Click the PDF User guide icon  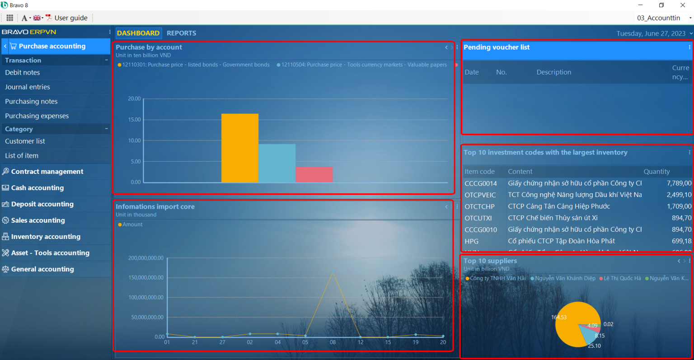point(49,18)
